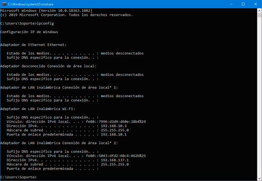Image resolution: width=262 pixels, height=181 pixels.
Task: Click the scrollbar up arrow
Action: coord(259,10)
